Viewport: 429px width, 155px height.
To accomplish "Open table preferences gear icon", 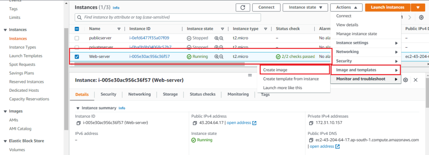I will click(421, 18).
